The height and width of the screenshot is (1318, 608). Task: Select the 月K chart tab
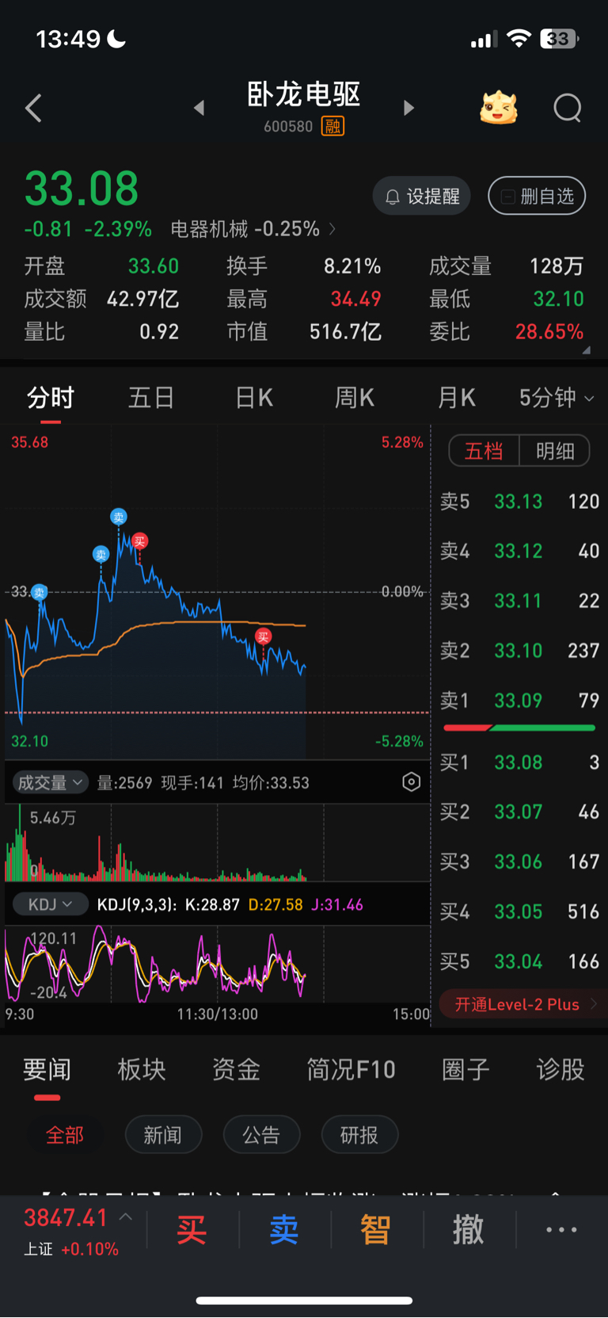tap(457, 398)
